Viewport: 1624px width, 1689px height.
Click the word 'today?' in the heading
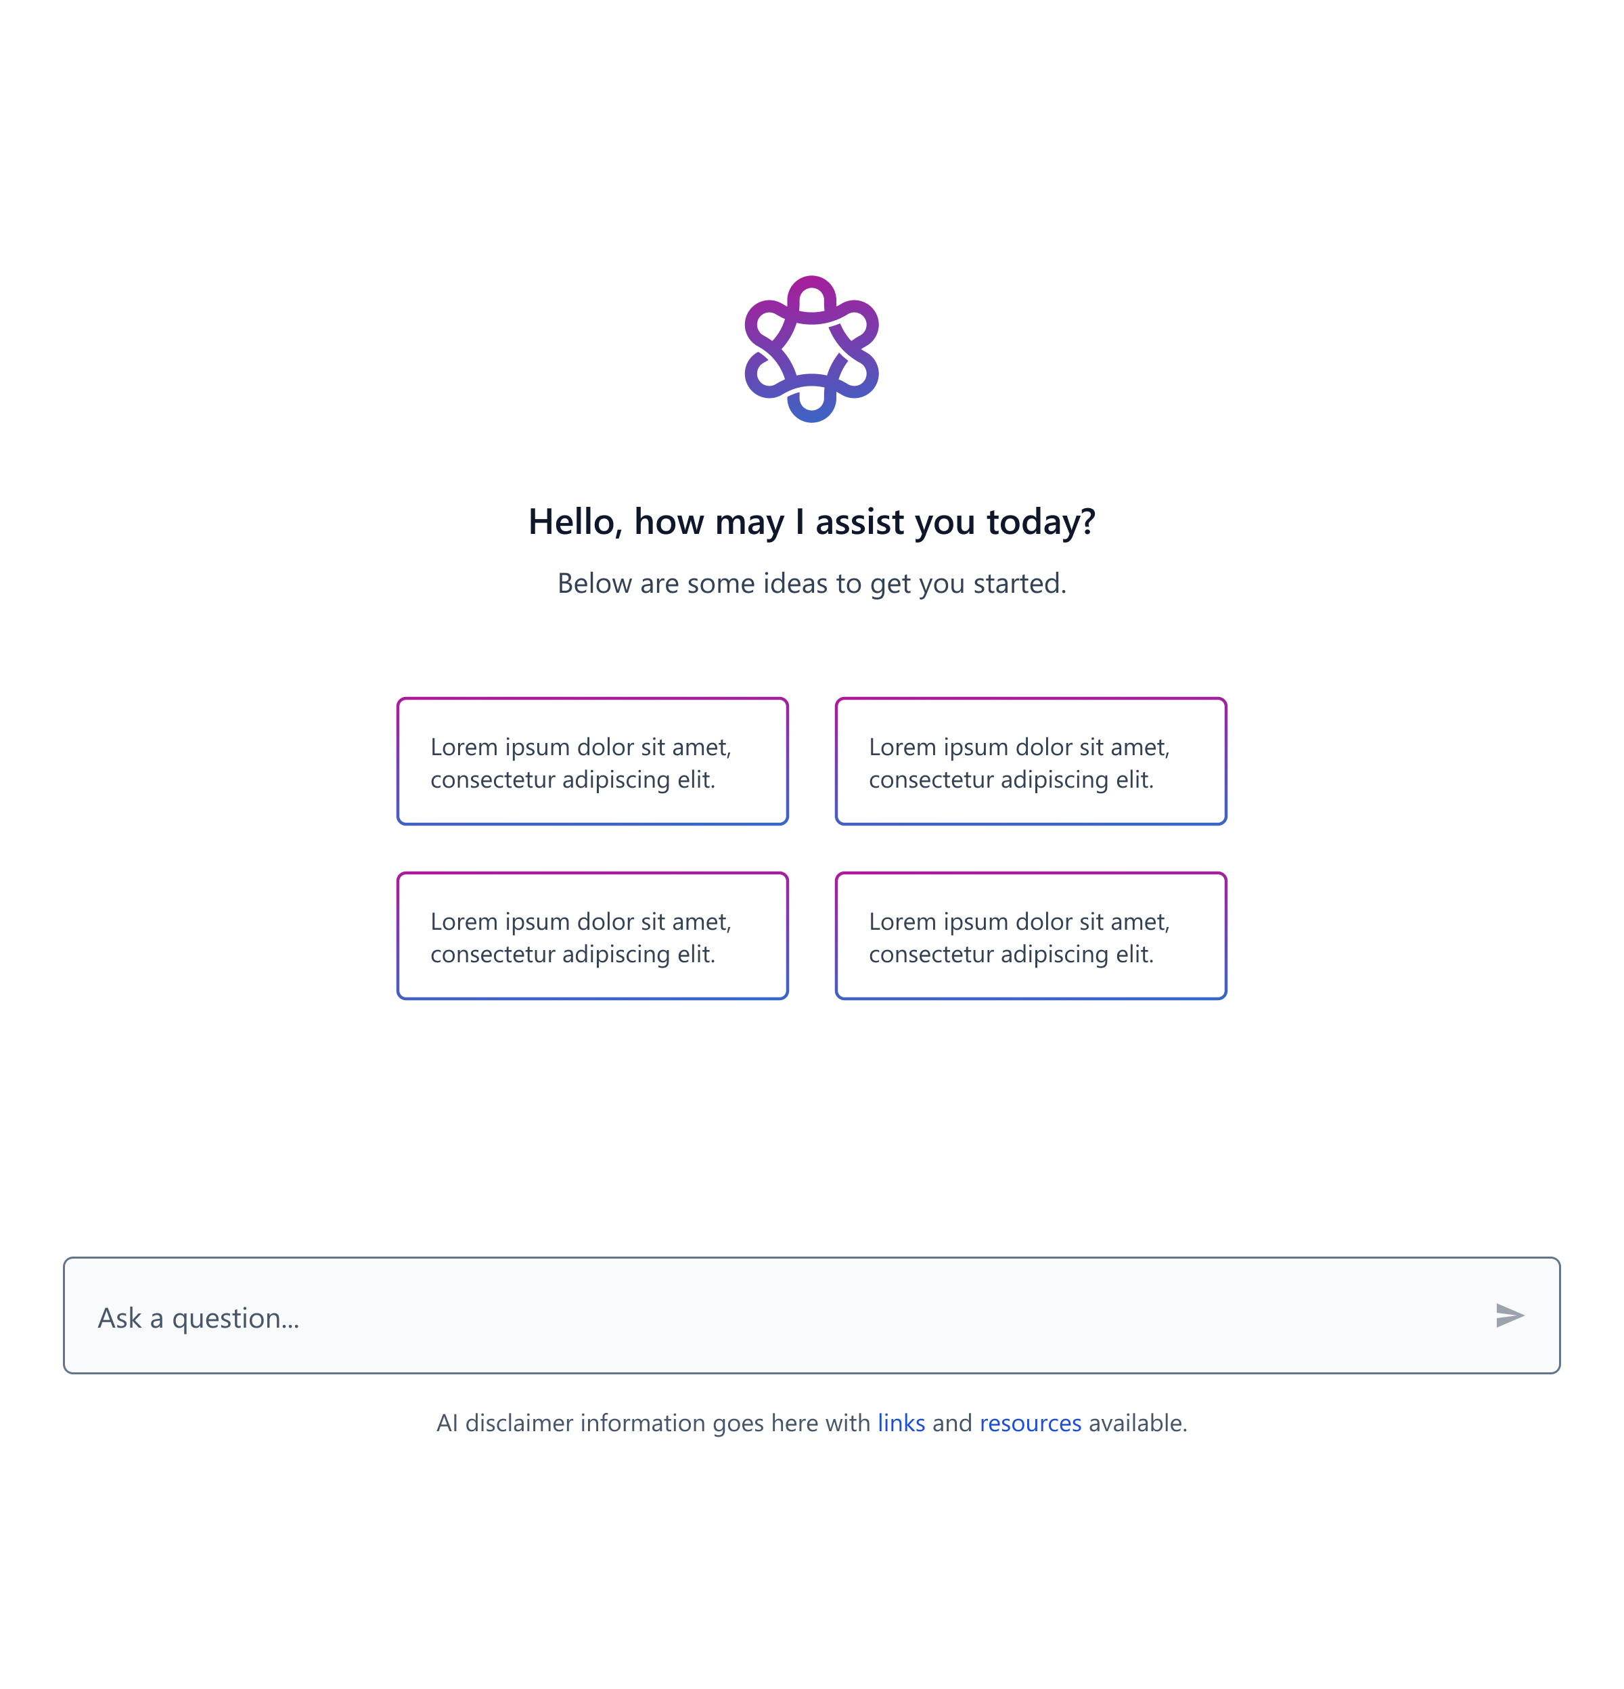click(1041, 522)
